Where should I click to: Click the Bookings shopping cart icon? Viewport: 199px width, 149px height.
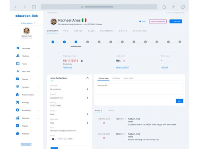pyautogui.click(x=18, y=102)
